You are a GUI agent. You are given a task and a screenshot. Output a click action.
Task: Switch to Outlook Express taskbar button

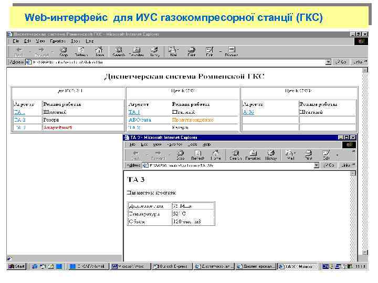(x=171, y=266)
